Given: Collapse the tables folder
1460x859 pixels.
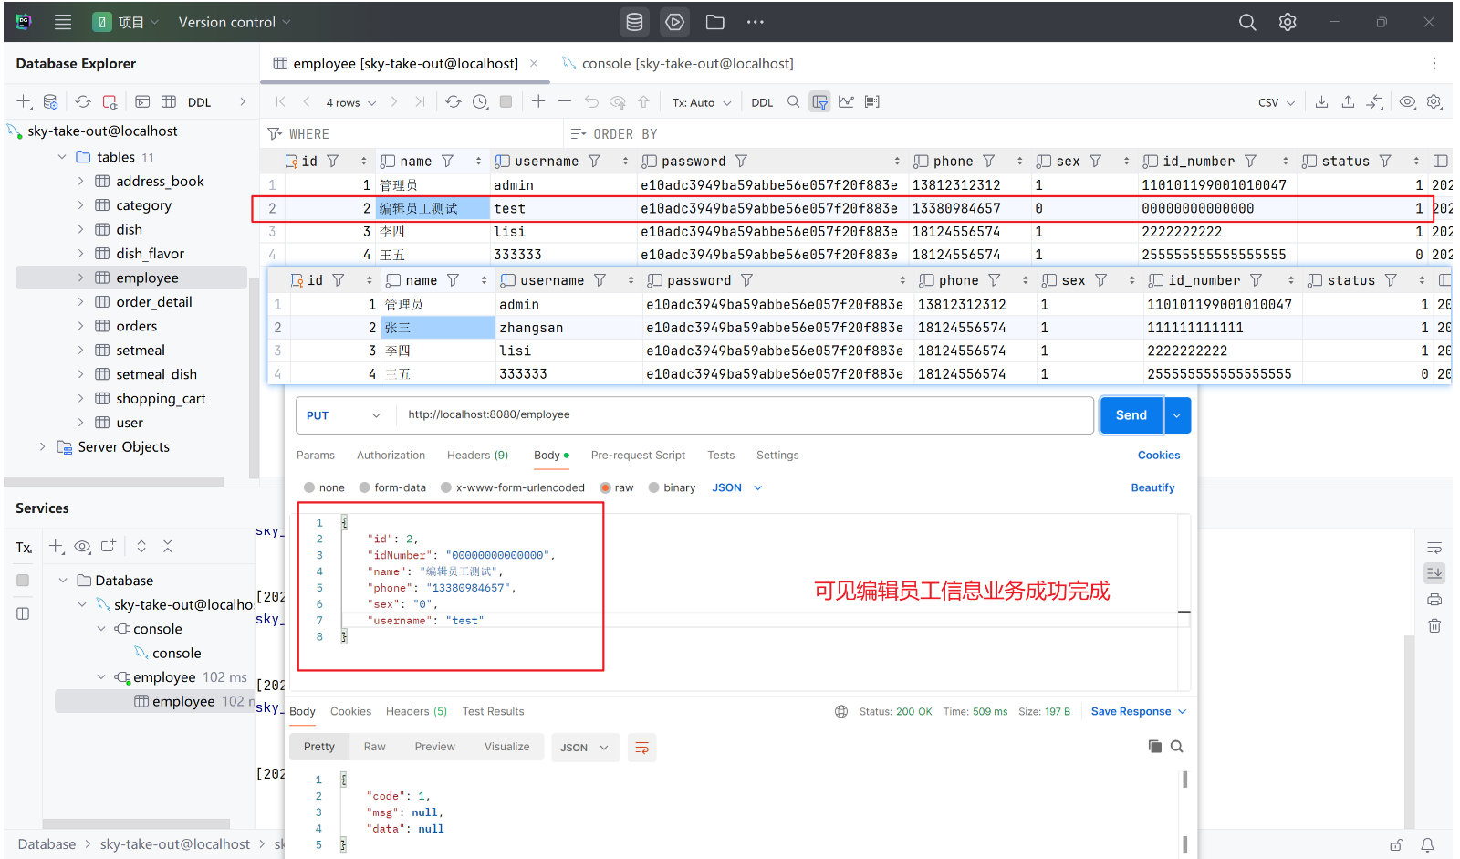Looking at the screenshot, I should point(62,157).
